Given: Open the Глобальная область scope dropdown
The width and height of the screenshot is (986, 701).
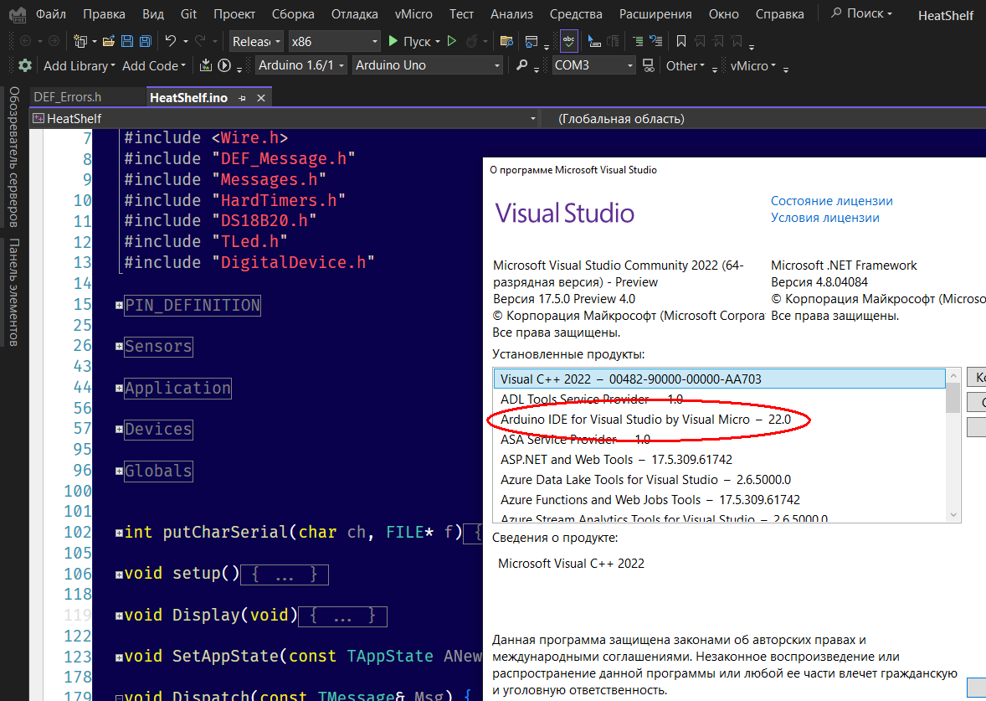Looking at the screenshot, I should click(765, 118).
